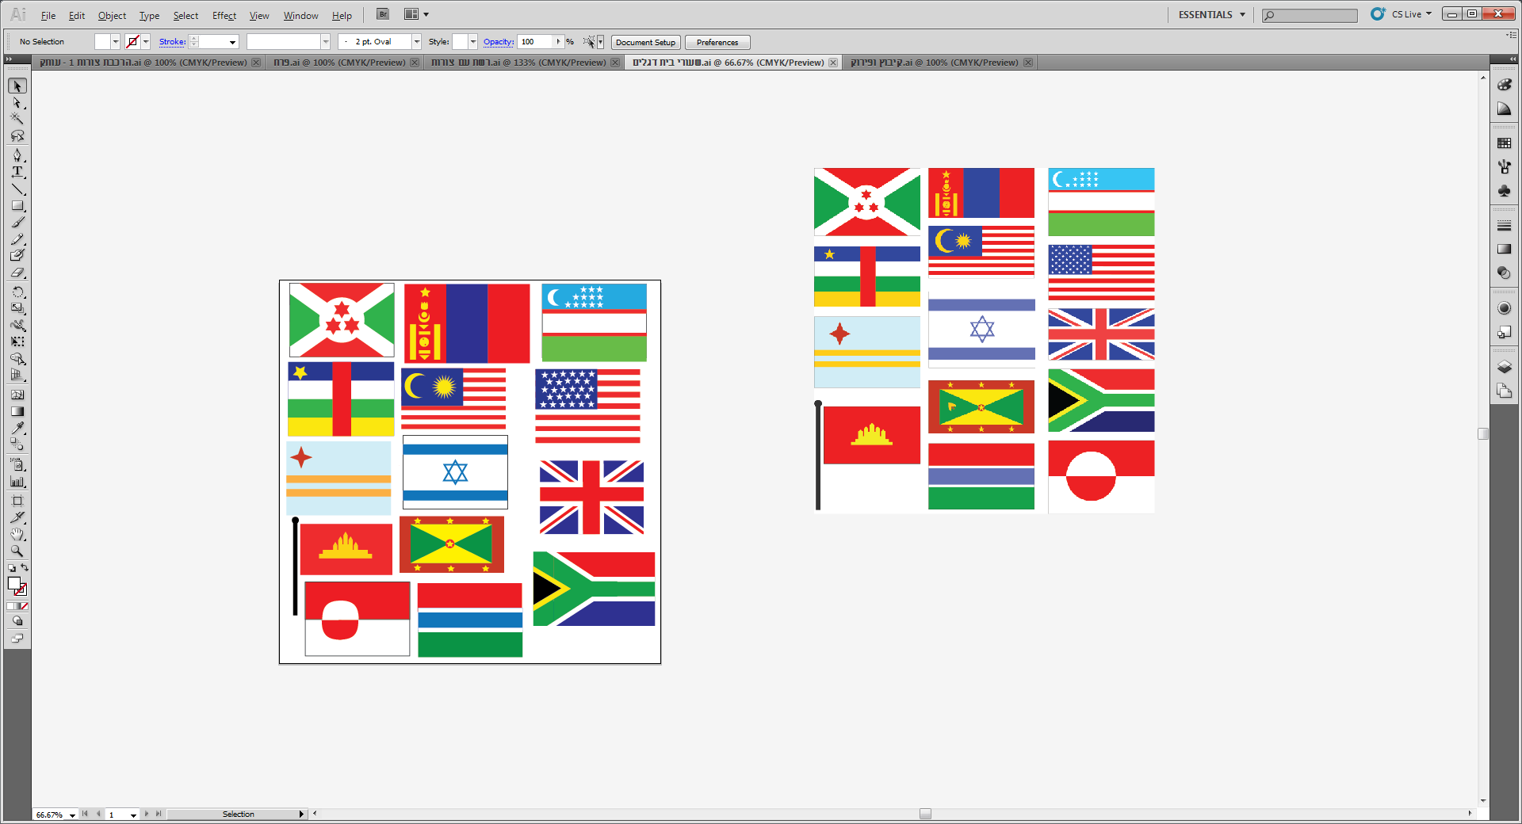Click the Preferences button

[717, 43]
